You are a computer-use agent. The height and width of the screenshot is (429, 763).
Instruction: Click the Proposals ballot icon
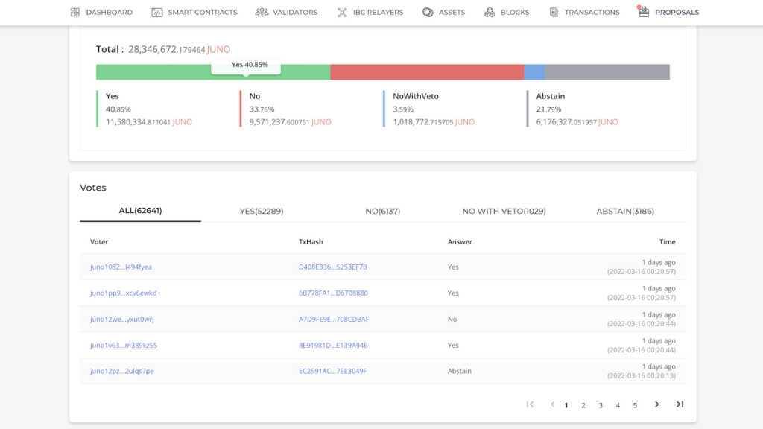point(643,11)
